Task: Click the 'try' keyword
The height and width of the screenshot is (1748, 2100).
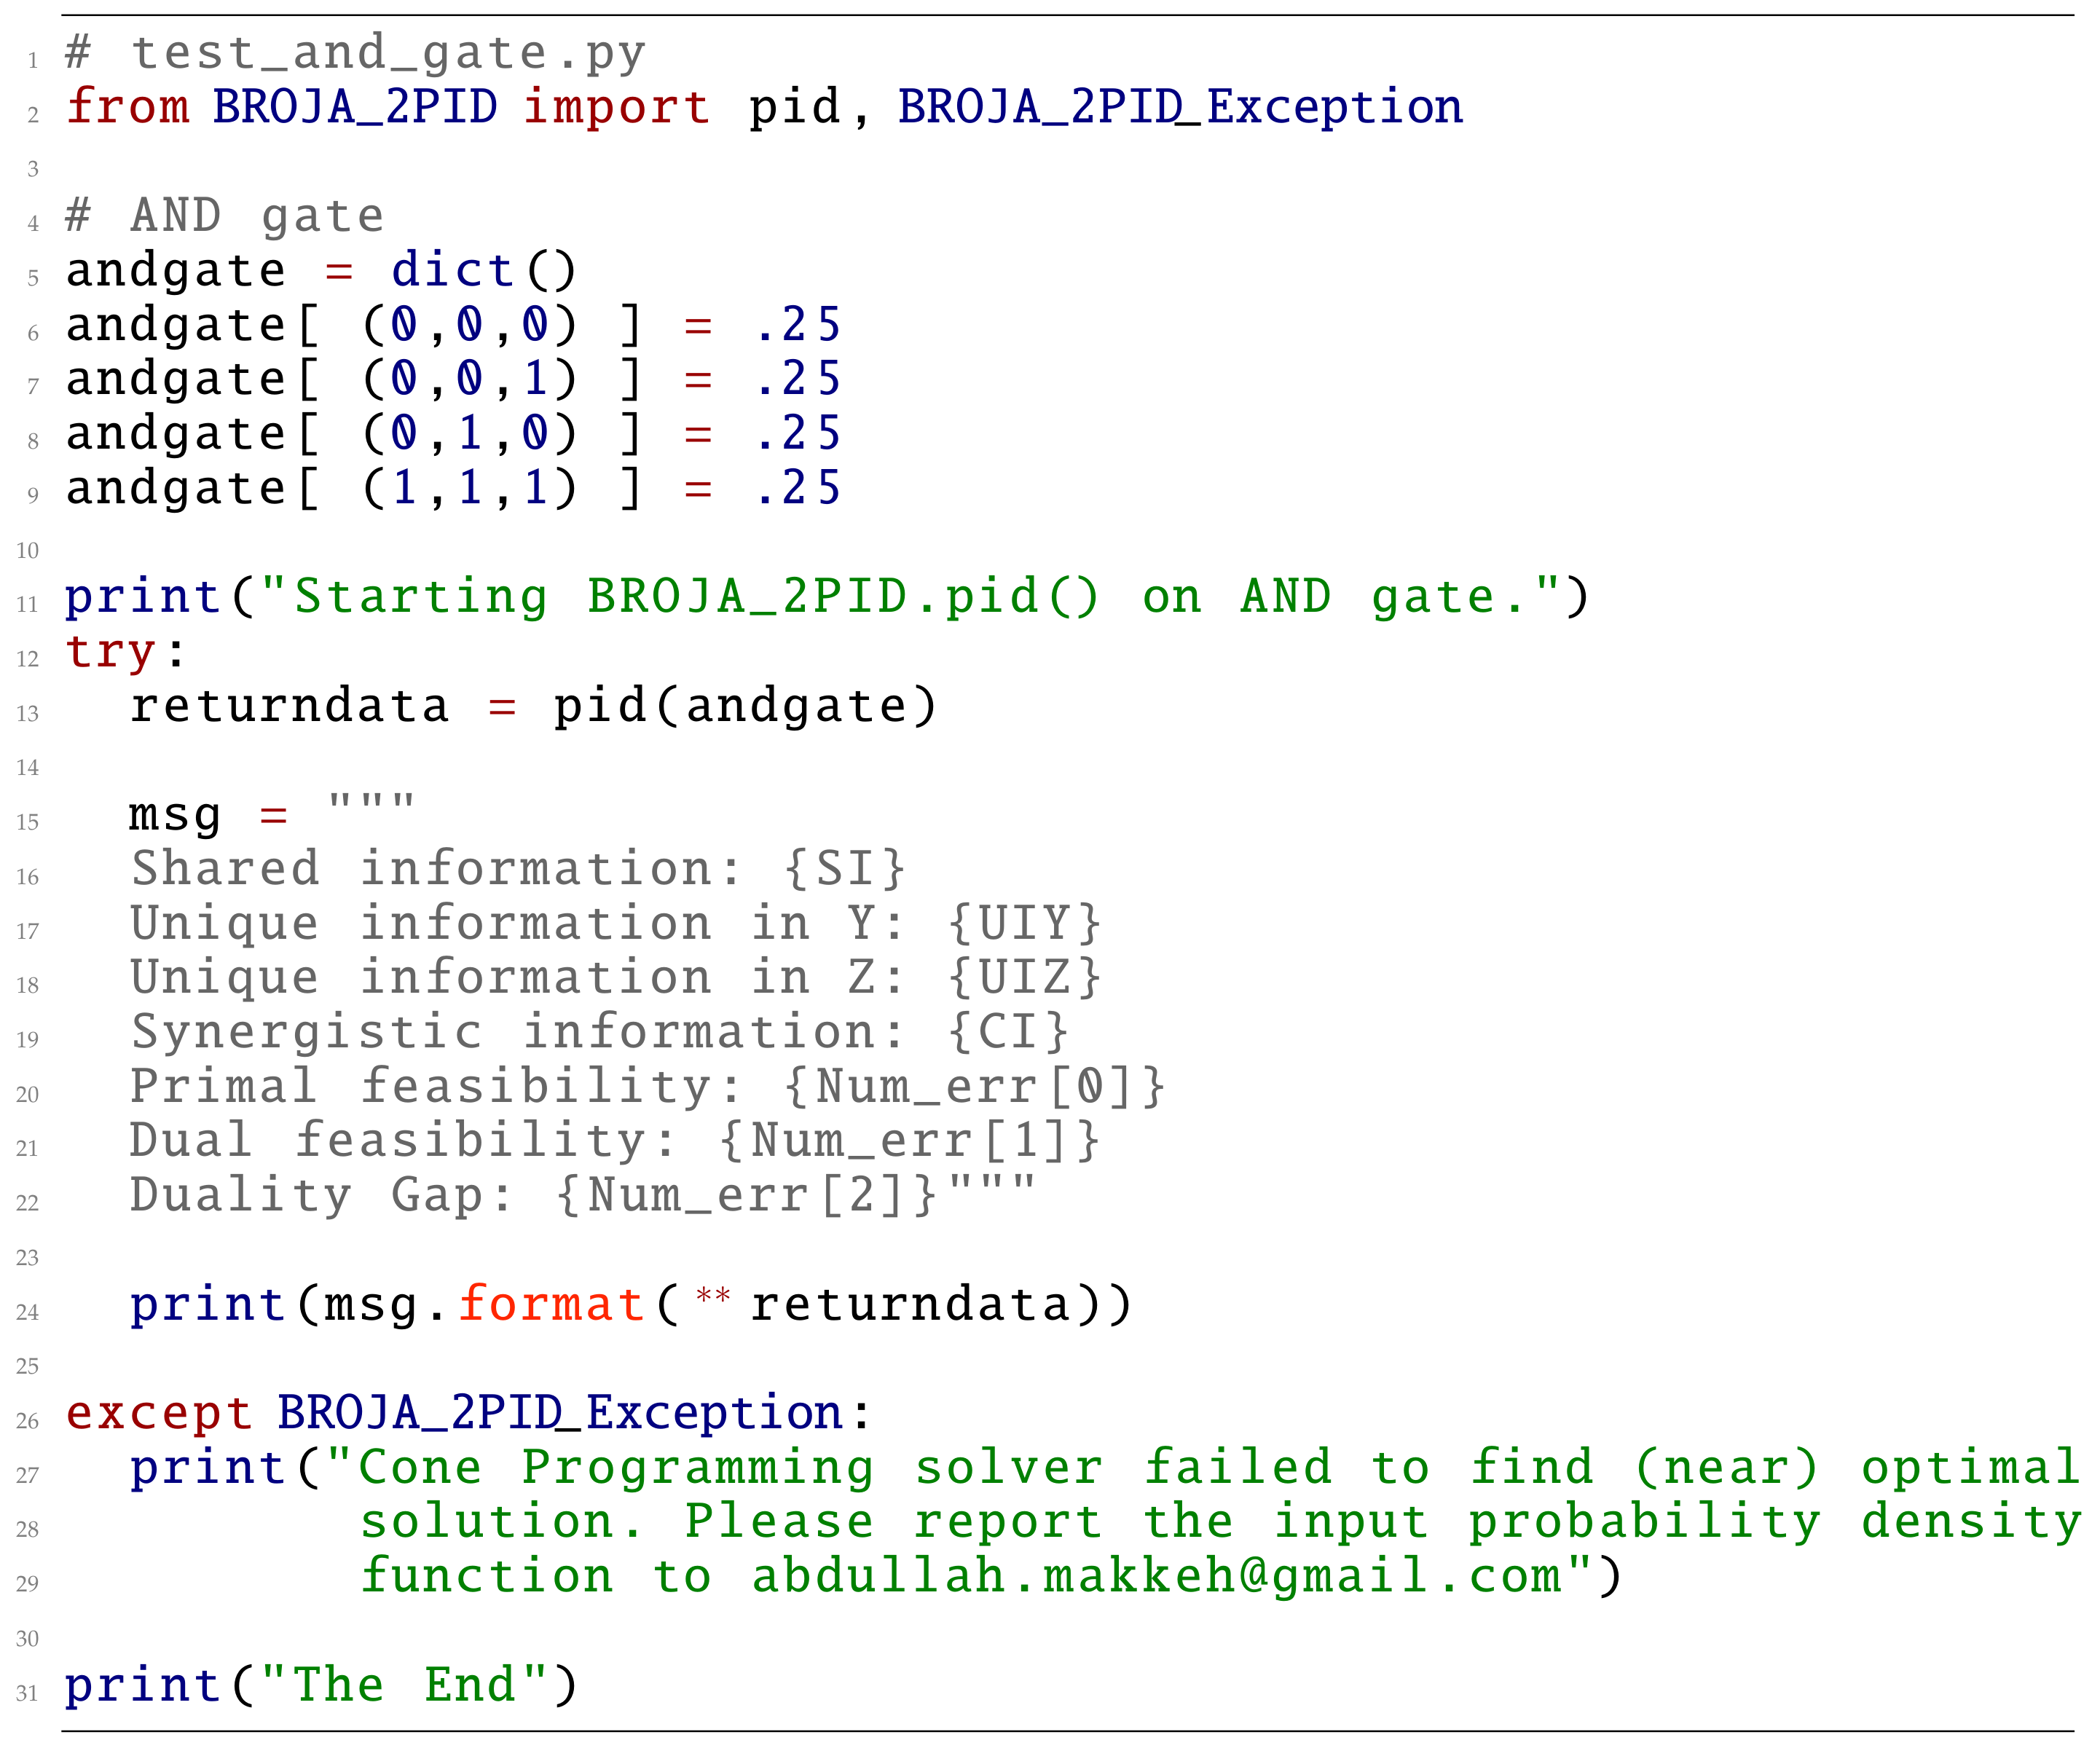Action: [110, 651]
